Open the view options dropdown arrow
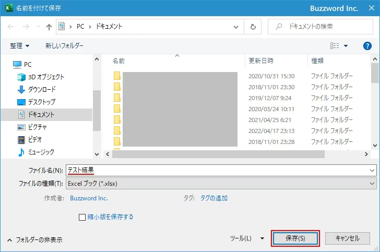 tap(346, 46)
